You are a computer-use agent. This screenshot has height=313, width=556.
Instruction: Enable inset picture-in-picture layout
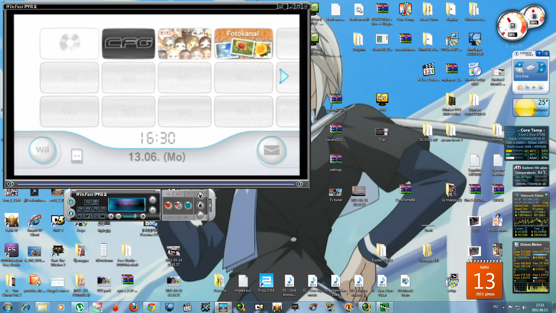88,216
